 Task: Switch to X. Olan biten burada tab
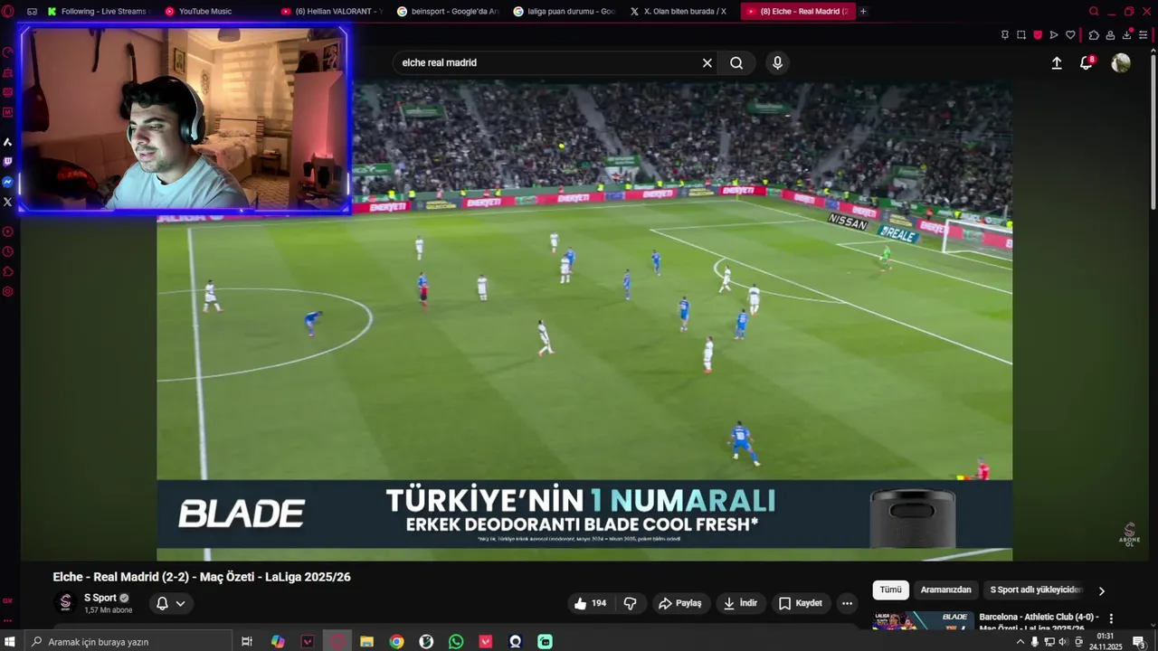click(679, 11)
